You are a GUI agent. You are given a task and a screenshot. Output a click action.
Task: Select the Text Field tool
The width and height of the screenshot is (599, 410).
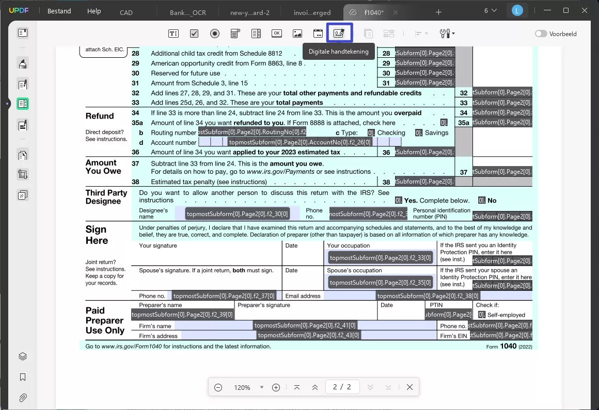[x=174, y=34]
